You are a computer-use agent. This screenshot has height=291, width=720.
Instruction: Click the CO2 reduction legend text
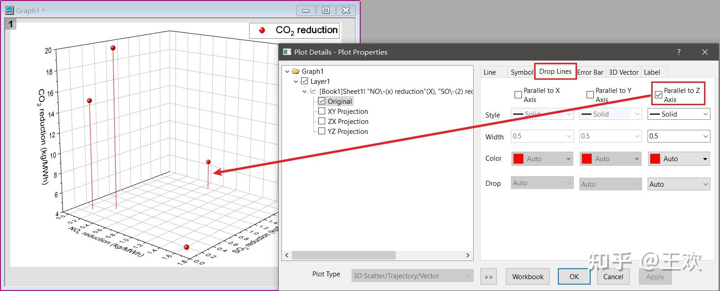[306, 30]
